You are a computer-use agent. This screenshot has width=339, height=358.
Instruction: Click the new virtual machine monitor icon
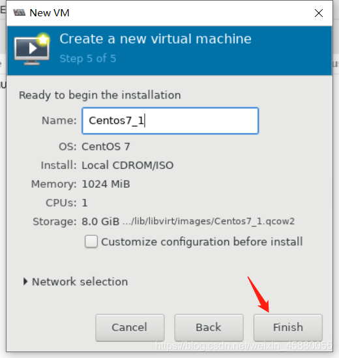32,49
